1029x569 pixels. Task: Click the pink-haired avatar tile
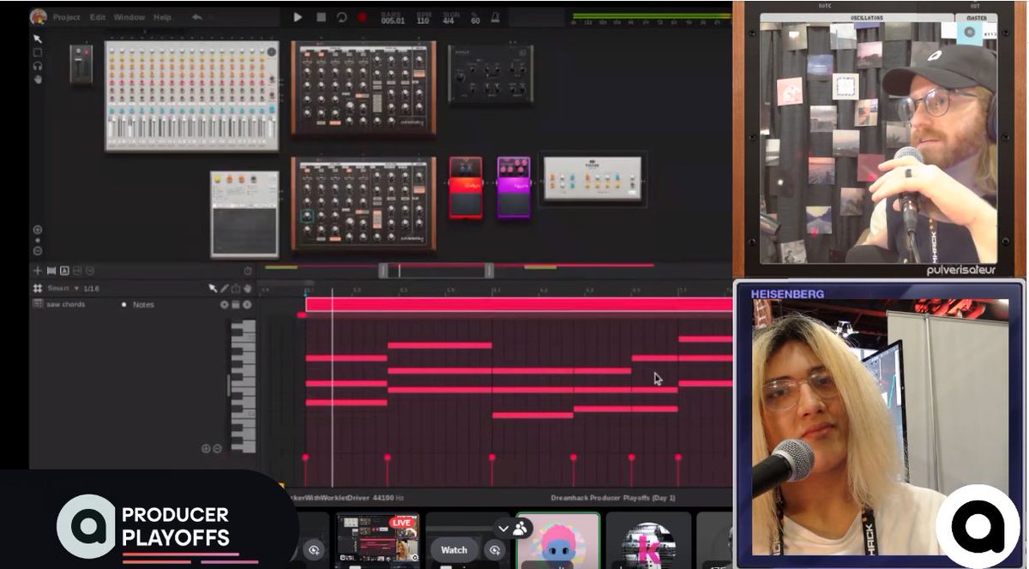click(558, 541)
